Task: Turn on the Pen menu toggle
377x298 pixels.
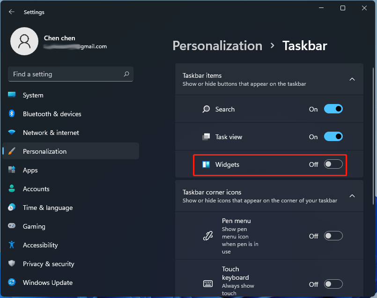Action: click(x=333, y=236)
